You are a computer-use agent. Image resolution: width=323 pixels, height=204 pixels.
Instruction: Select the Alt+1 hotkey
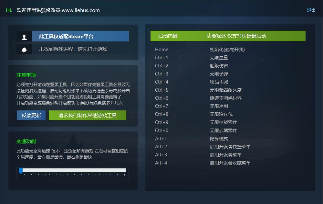[x=161, y=139]
